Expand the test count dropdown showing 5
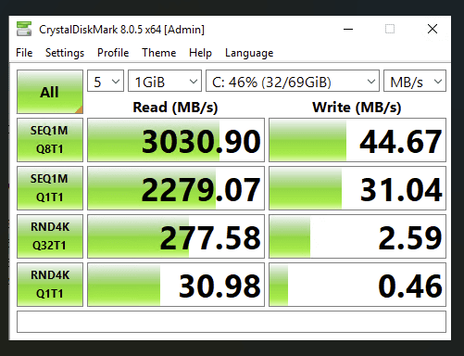 106,81
